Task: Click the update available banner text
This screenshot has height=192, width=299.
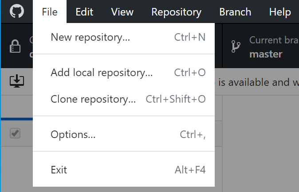Action: click(257, 83)
